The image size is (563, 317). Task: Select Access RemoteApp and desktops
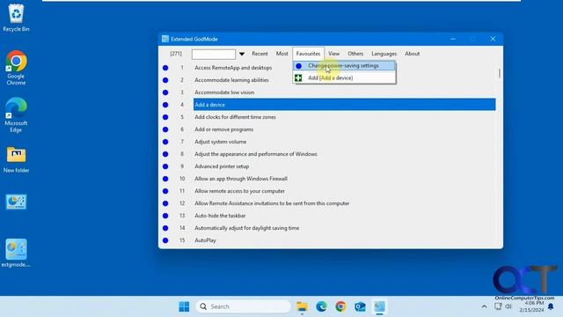pyautogui.click(x=233, y=68)
